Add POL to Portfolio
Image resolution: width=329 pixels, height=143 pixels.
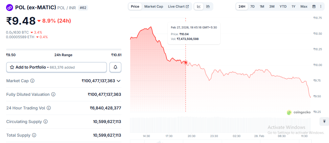point(57,67)
